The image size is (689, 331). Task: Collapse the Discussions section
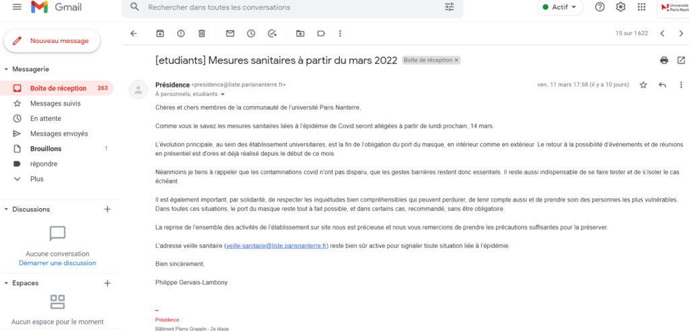tap(6, 209)
